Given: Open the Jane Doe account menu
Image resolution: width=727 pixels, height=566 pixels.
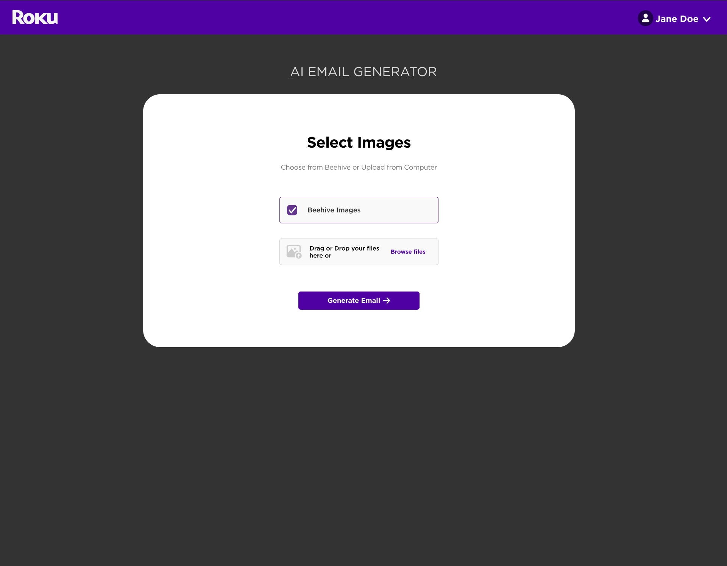Looking at the screenshot, I should (674, 19).
